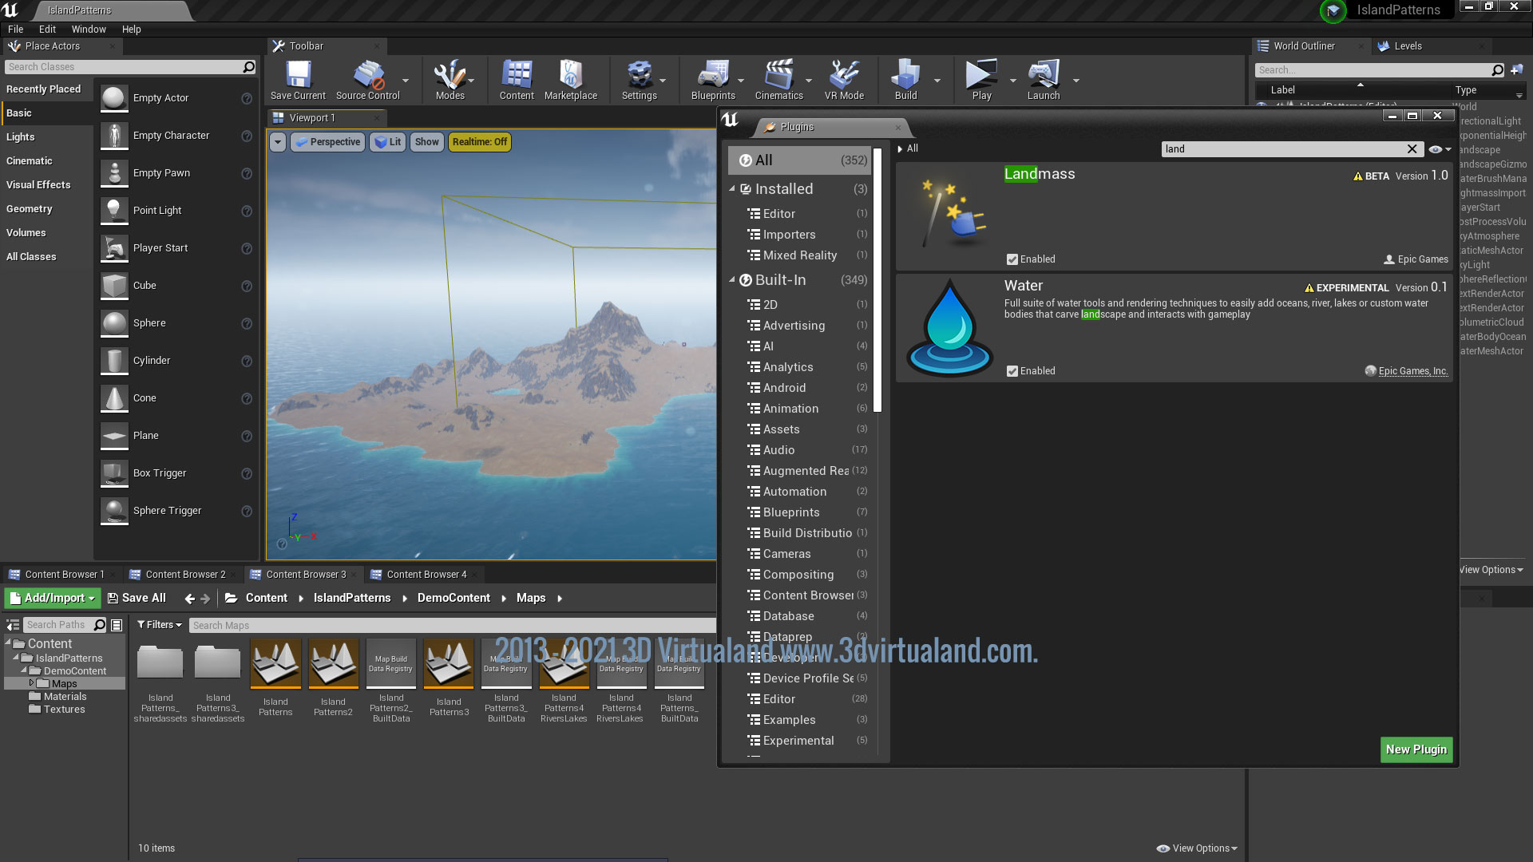1533x862 pixels.
Task: Open help for Sphere actor
Action: click(247, 323)
